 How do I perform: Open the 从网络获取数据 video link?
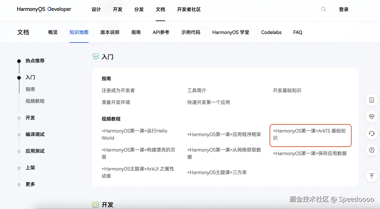224,153
